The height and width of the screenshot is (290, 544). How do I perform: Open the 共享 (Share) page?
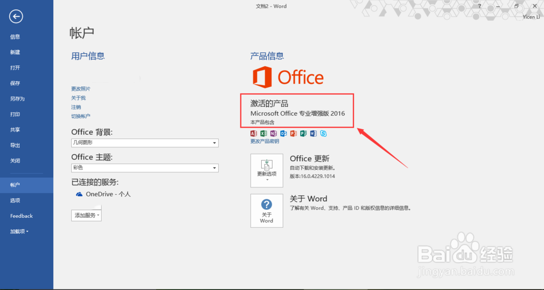tap(15, 130)
